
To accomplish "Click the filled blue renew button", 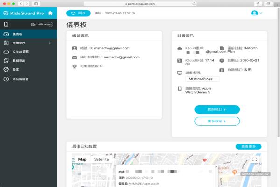I will tap(217, 109).
